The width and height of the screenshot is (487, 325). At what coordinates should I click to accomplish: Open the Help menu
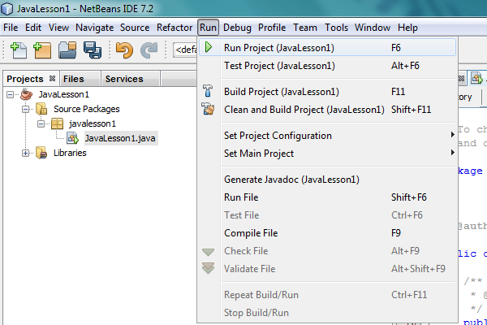click(407, 28)
